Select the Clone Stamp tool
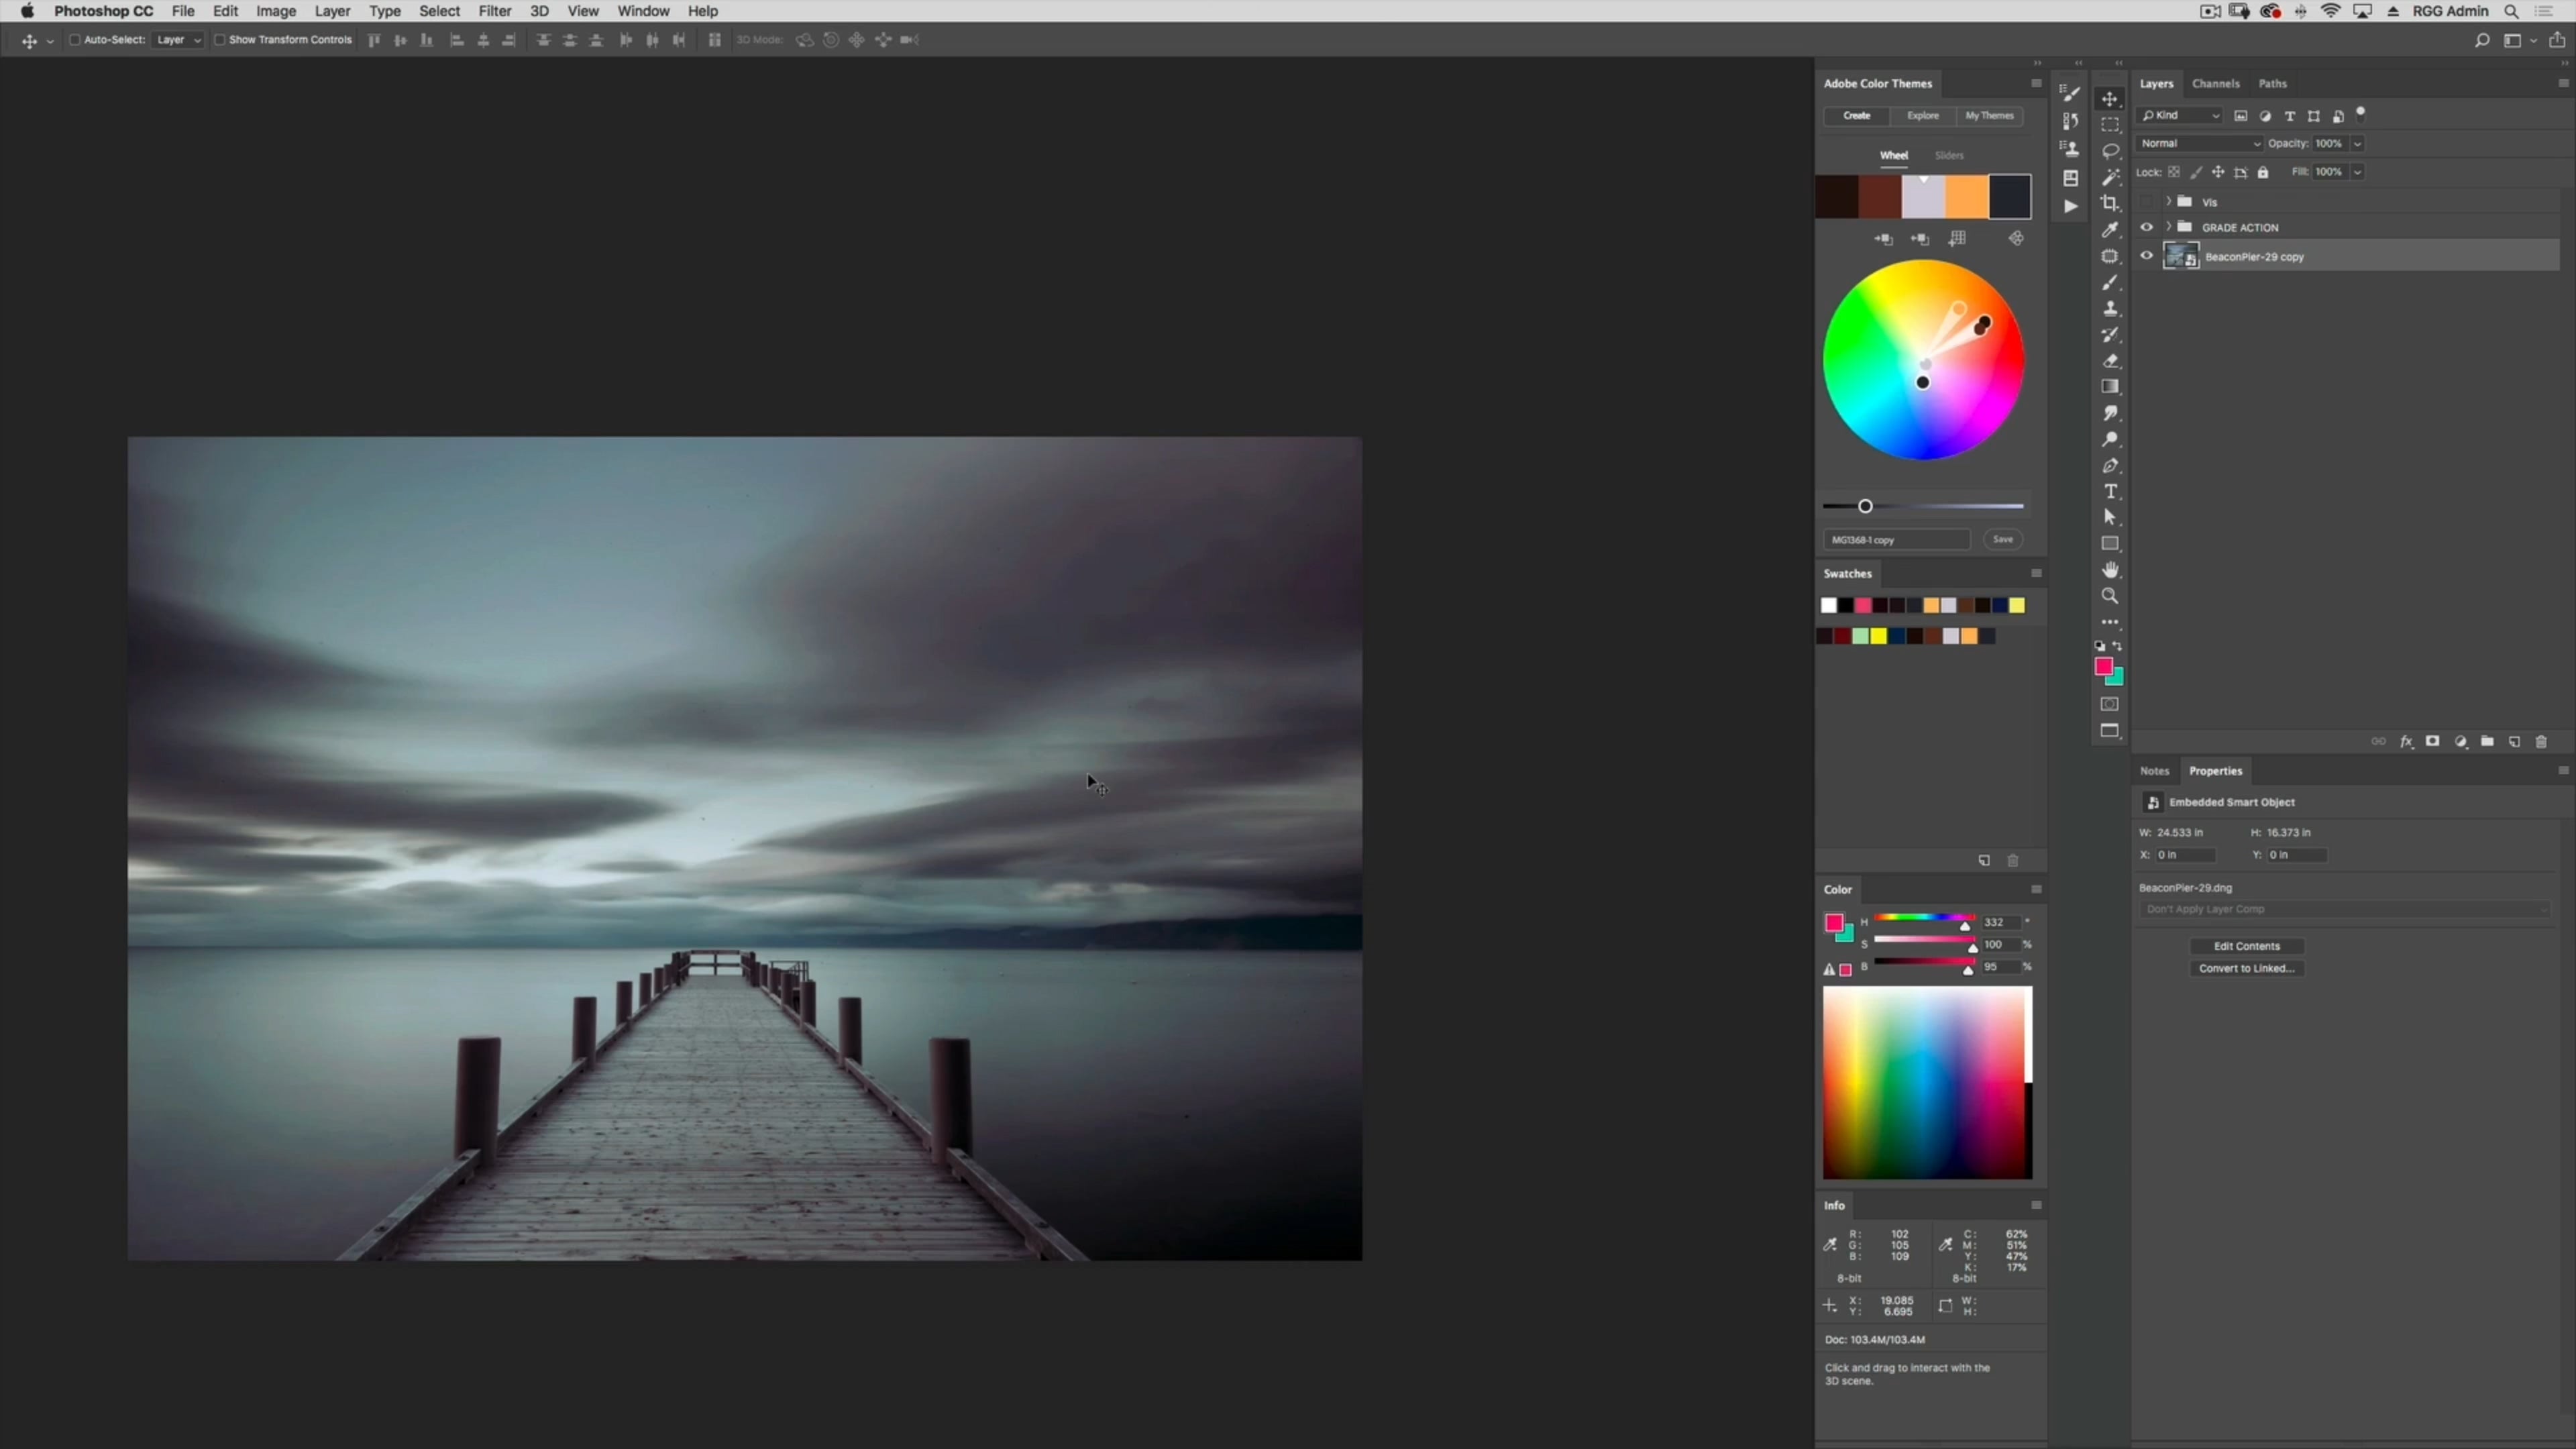 click(x=2110, y=308)
